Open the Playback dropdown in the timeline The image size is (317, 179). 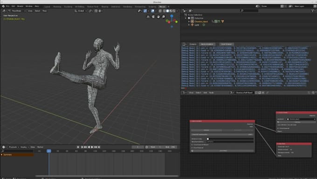click(x=14, y=147)
